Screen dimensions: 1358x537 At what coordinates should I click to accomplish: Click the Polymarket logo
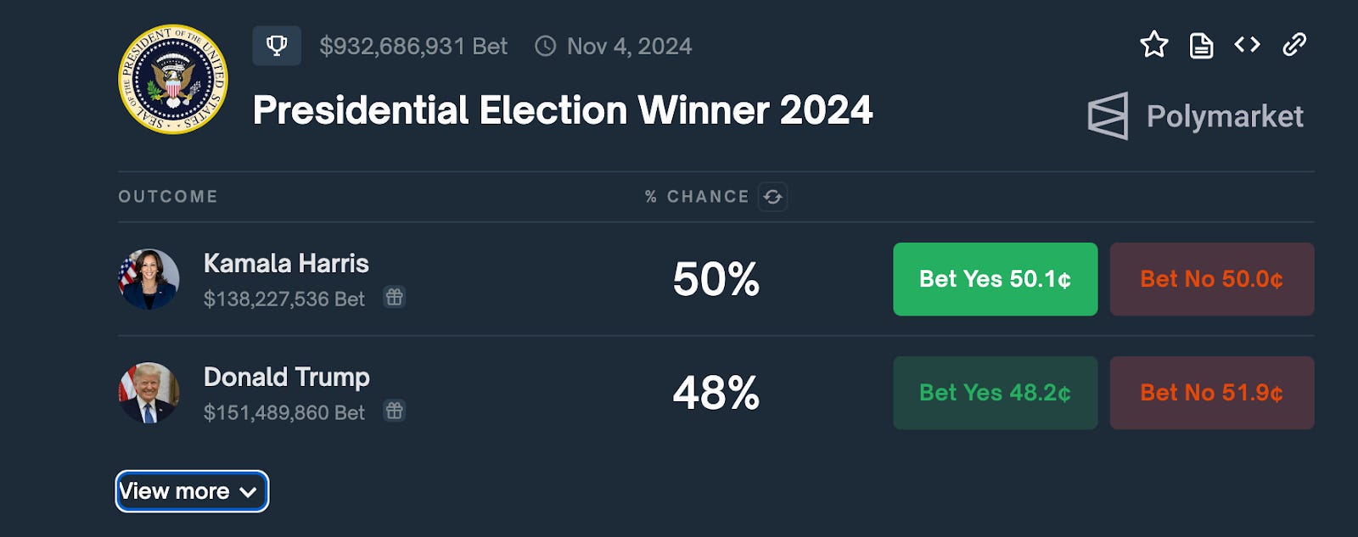pos(1195,116)
